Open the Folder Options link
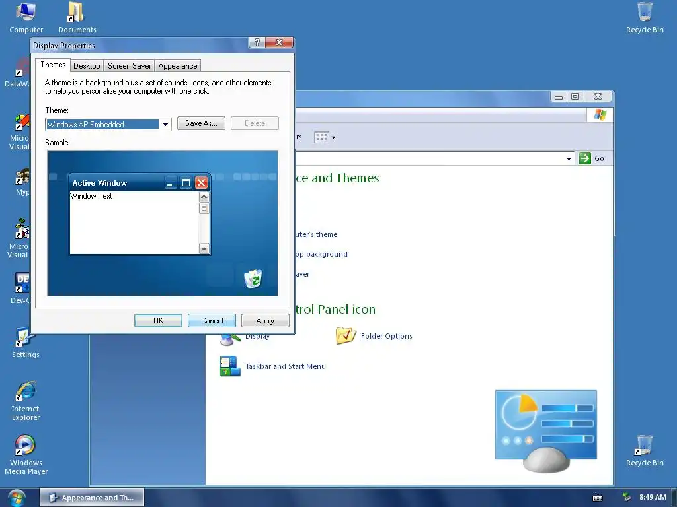The width and height of the screenshot is (677, 507). click(x=386, y=336)
